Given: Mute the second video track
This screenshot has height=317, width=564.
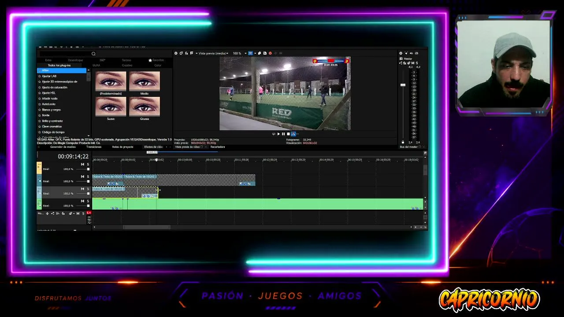Looking at the screenshot, I should pos(82,177).
